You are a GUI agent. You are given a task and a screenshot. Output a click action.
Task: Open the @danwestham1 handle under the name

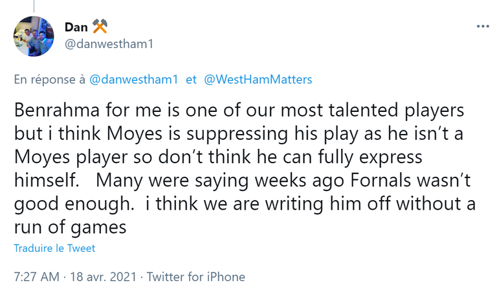(x=107, y=43)
